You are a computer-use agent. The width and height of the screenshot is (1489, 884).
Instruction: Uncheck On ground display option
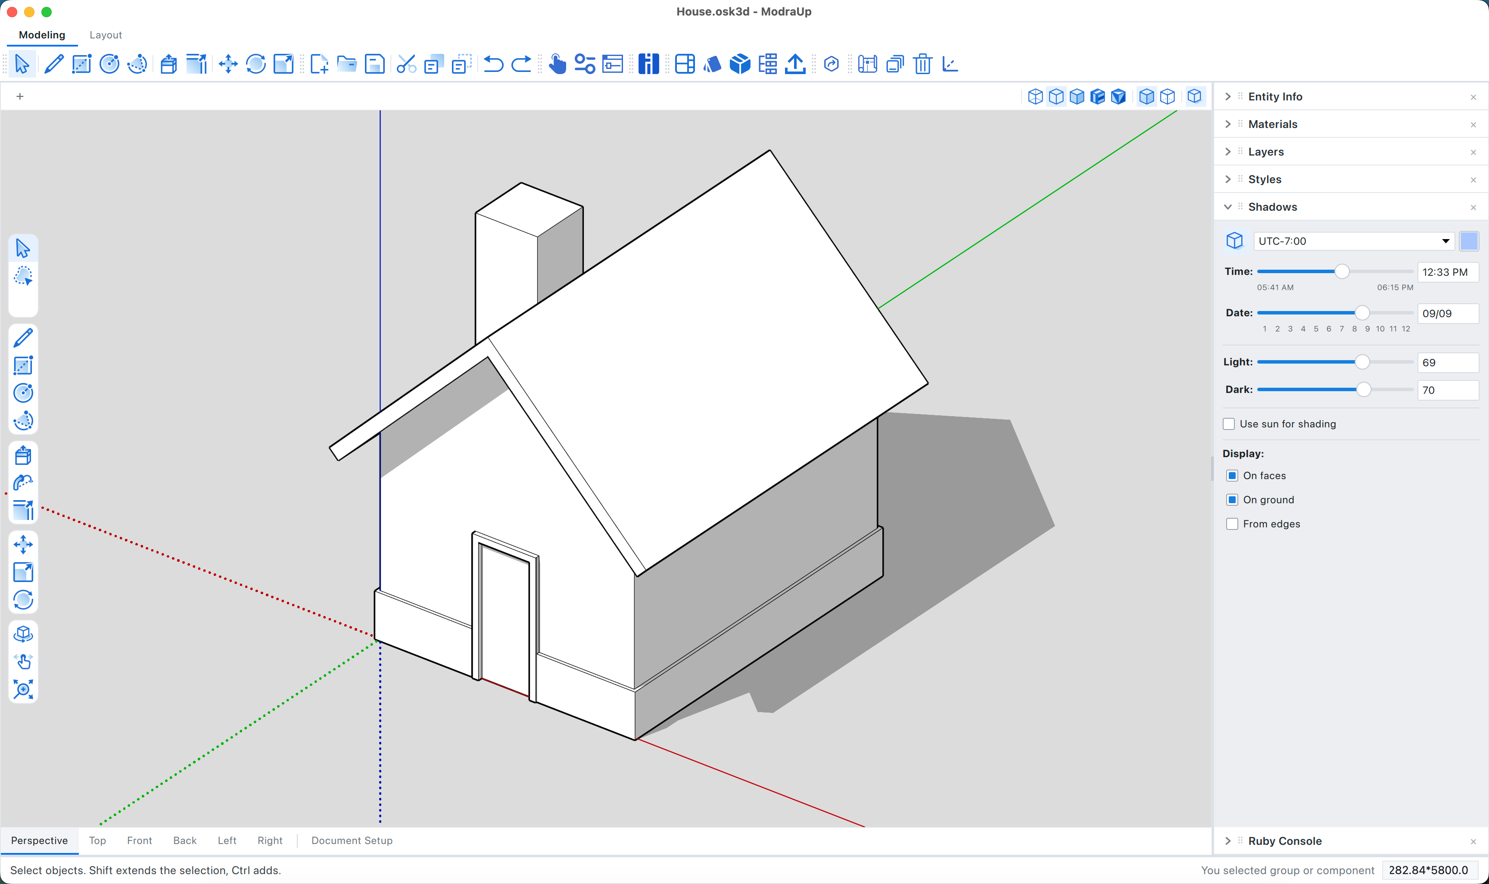(x=1232, y=500)
